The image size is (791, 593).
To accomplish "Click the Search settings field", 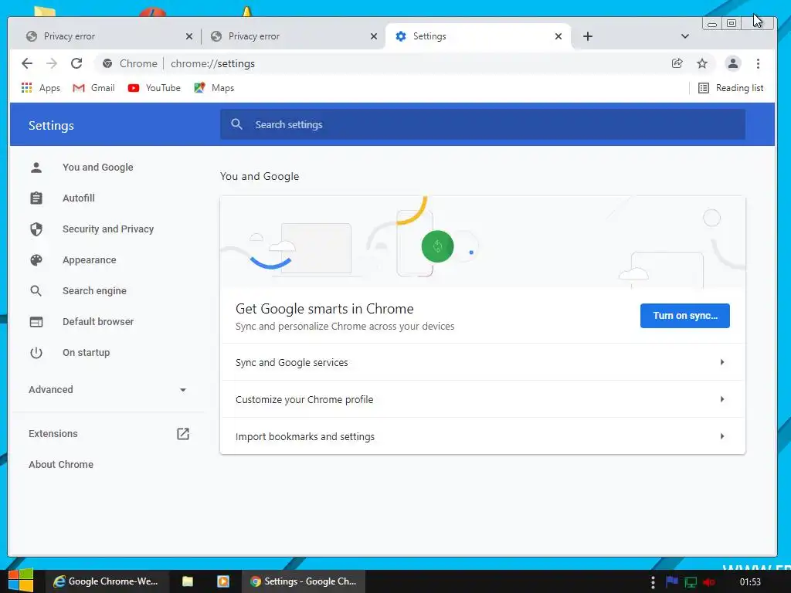I will click(x=483, y=124).
